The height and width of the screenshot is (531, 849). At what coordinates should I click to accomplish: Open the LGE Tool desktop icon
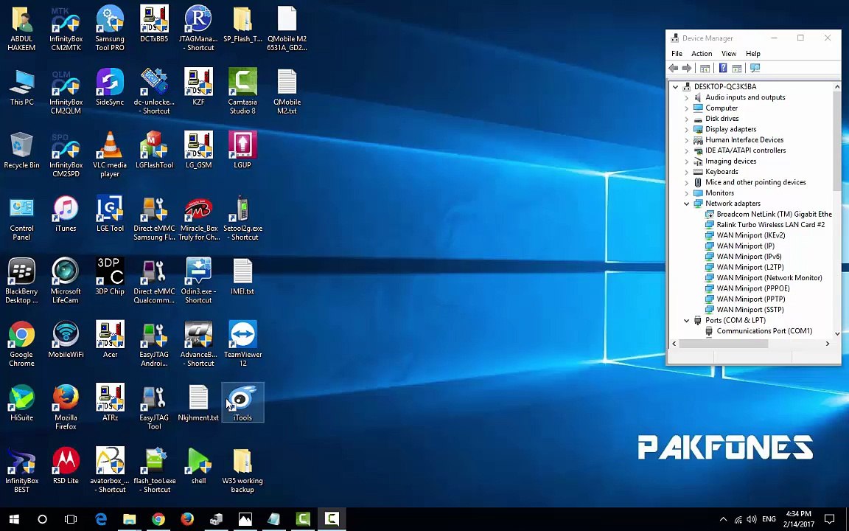[x=110, y=212]
